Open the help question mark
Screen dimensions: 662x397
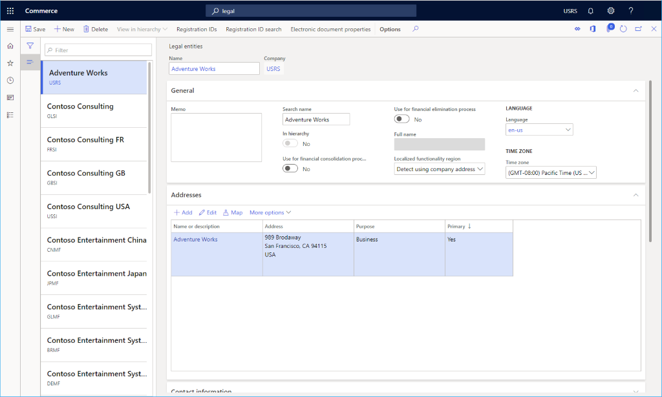pos(631,11)
